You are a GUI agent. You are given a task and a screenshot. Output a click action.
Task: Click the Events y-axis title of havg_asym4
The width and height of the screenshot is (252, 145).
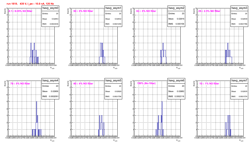tap(5, 83)
